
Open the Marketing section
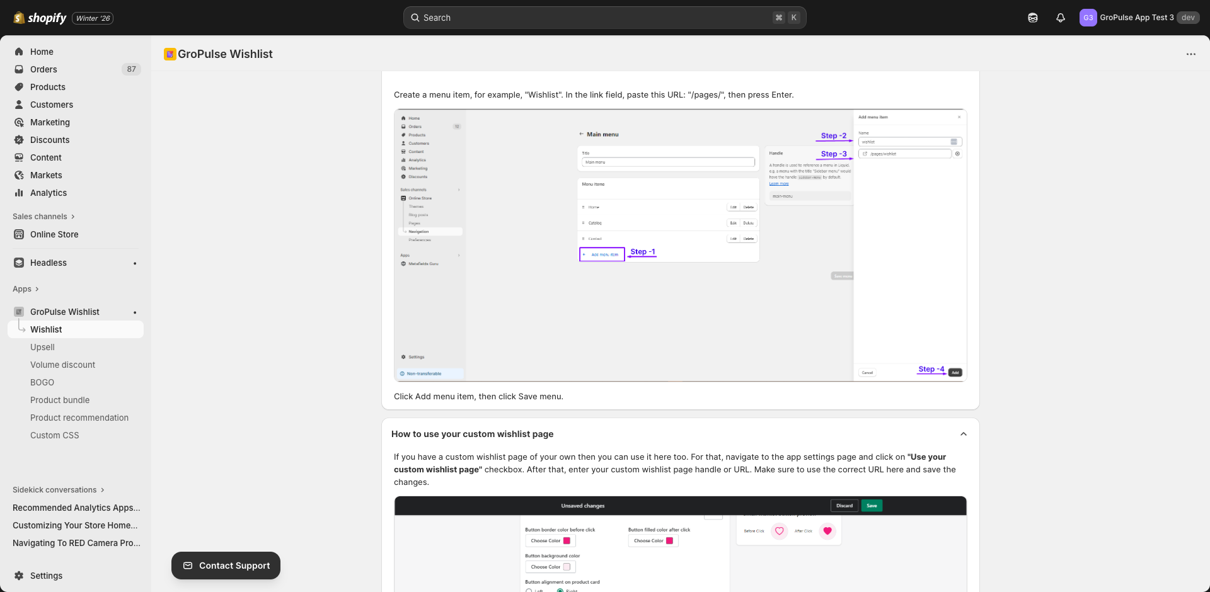(x=50, y=122)
